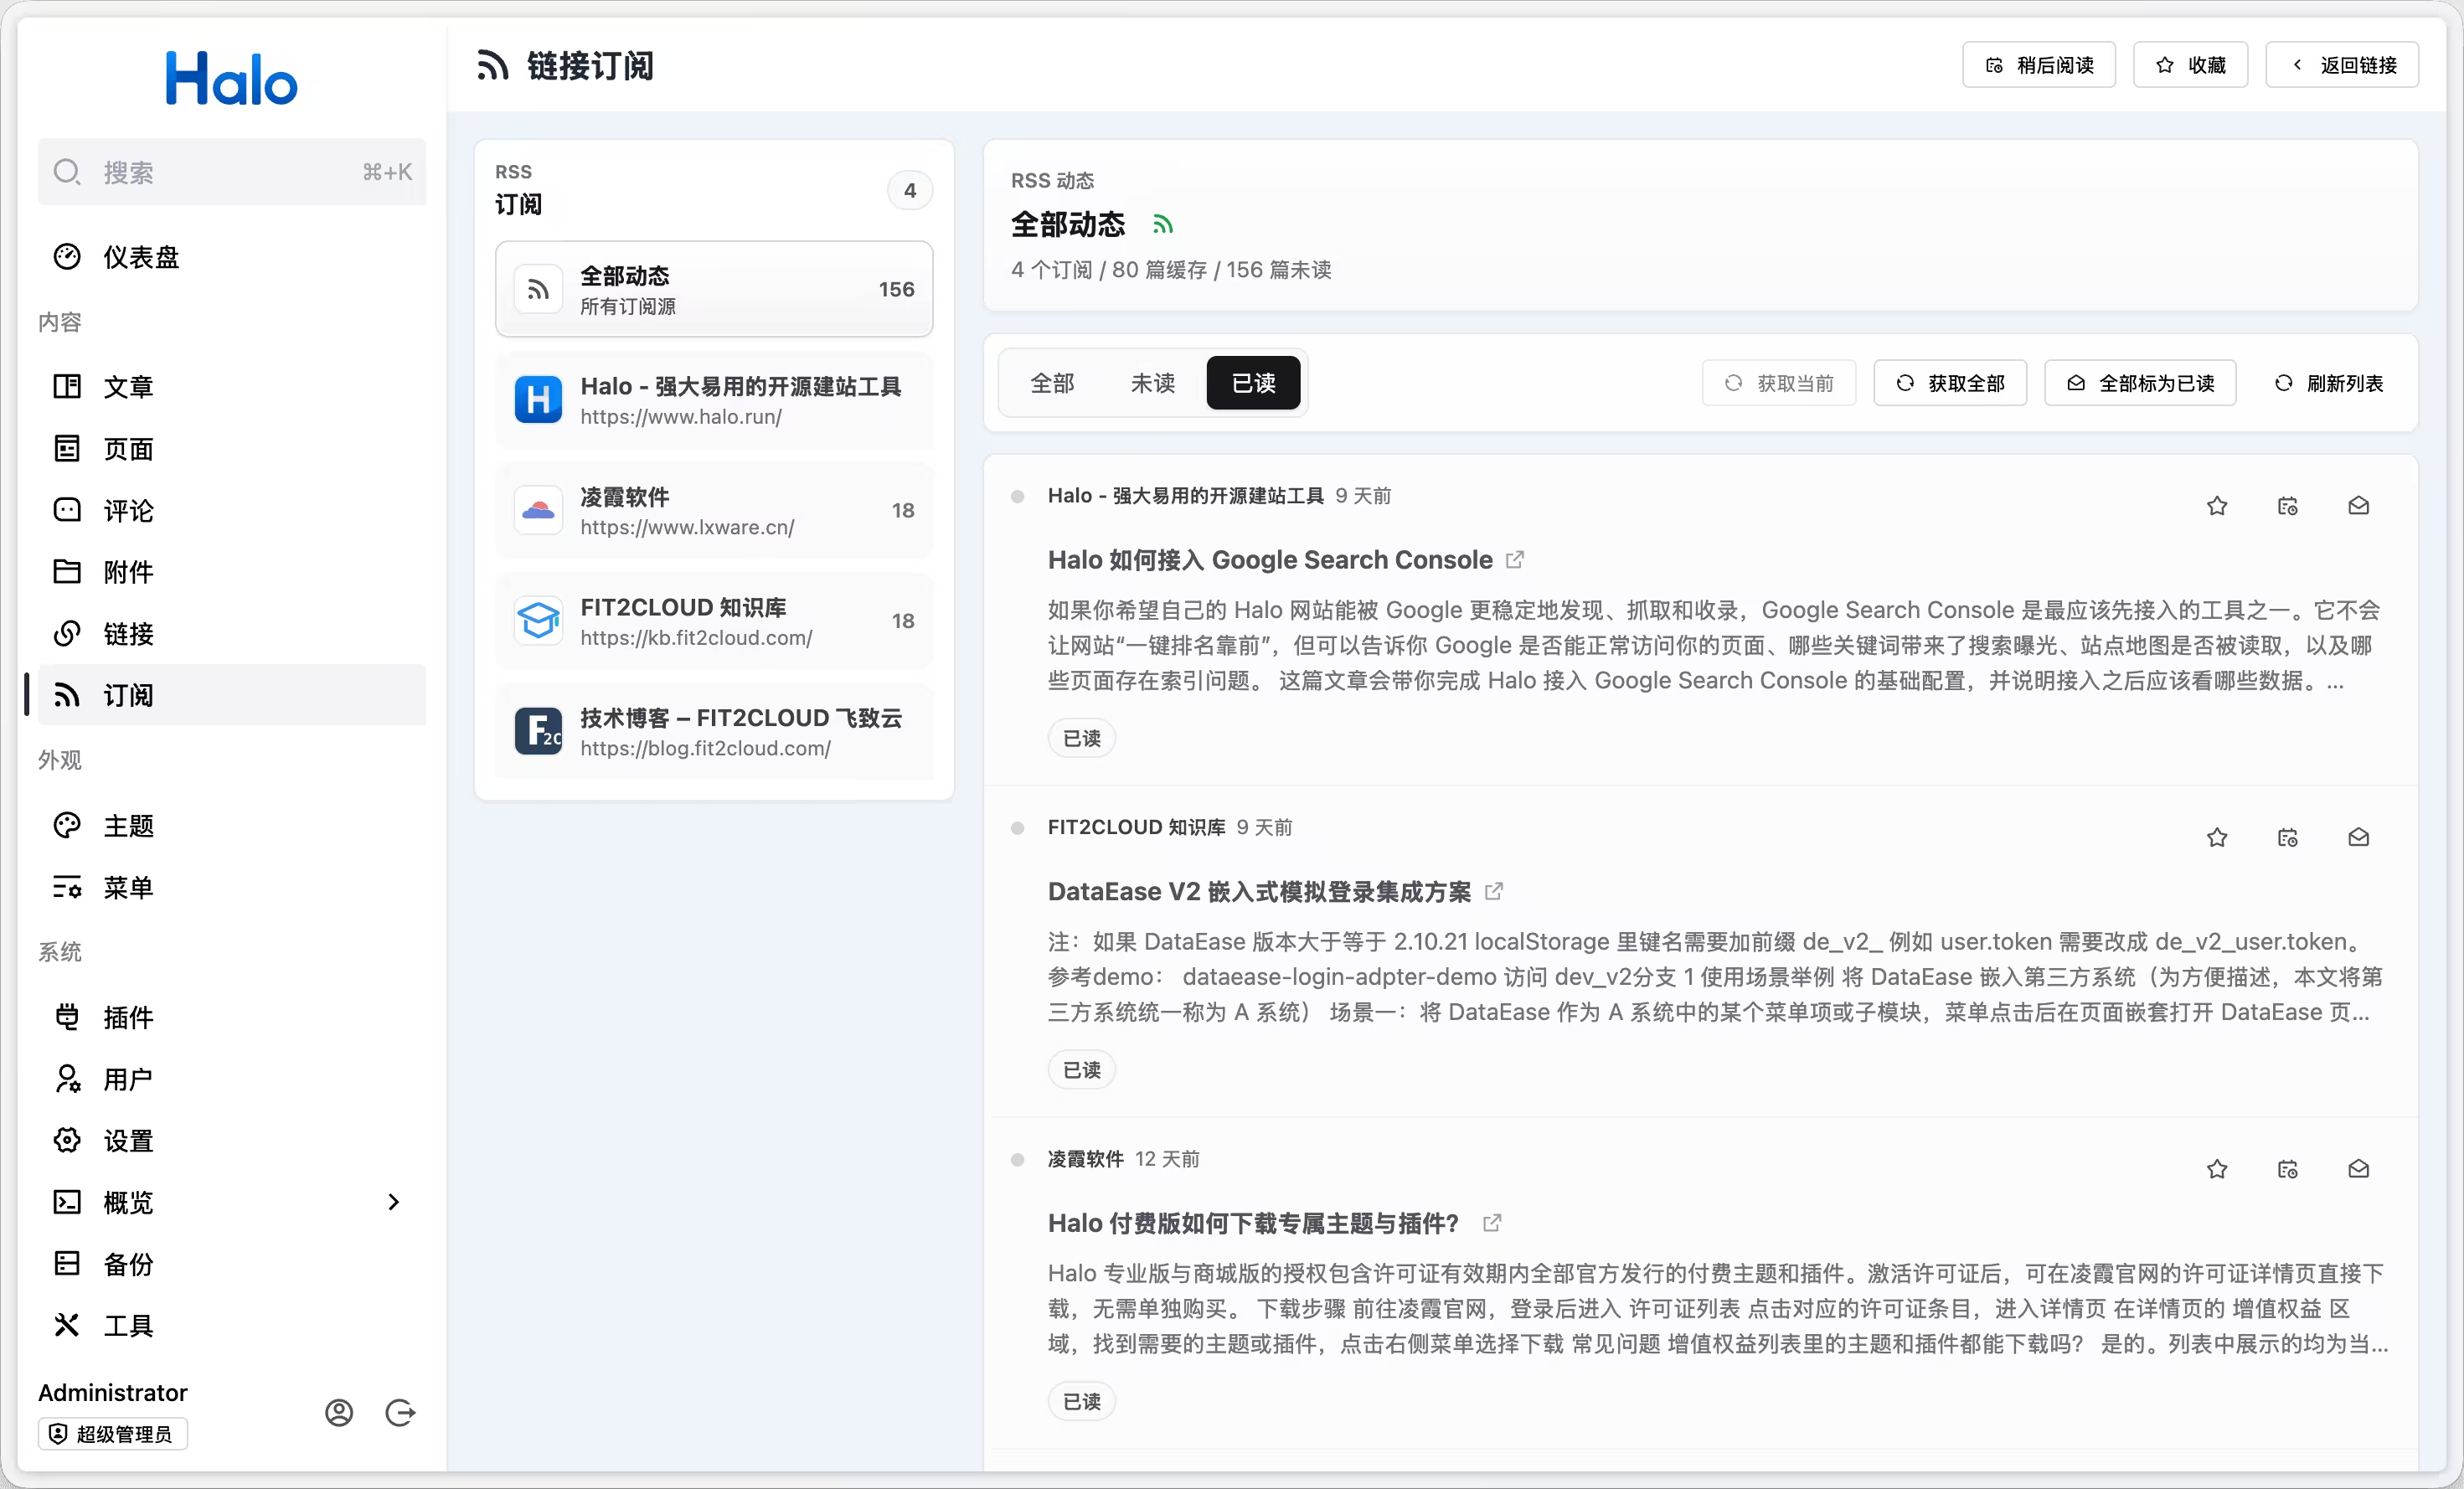Click the 技术博客 F2C icon
The image size is (2464, 1489).
(538, 731)
